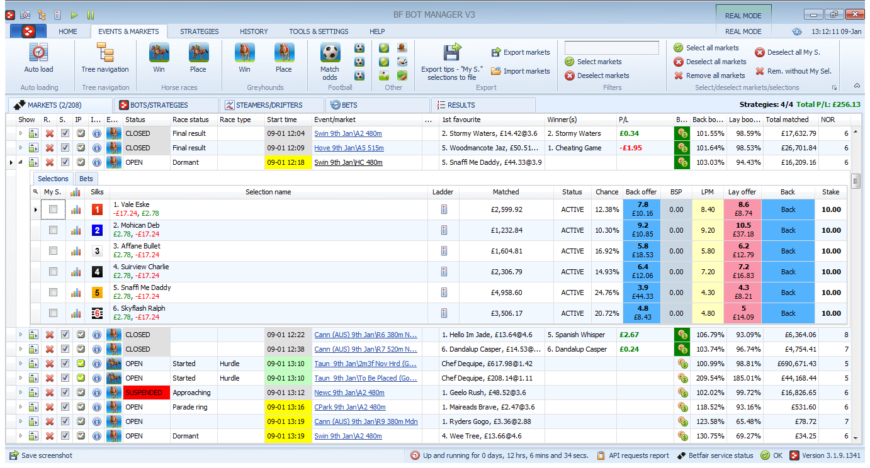Screen dimensions: 870x468
Task: Show chart for Mohican Deb
Action: pos(76,230)
